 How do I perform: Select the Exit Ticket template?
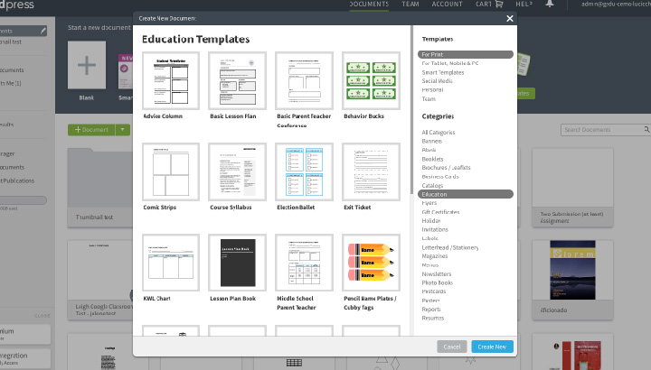pyautogui.click(x=372, y=172)
